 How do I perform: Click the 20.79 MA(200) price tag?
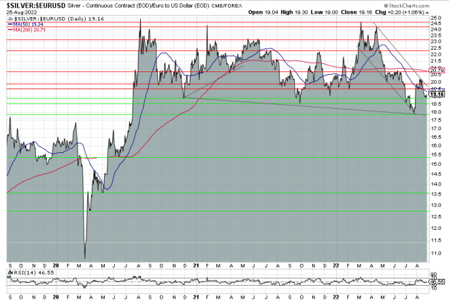[x=436, y=70]
